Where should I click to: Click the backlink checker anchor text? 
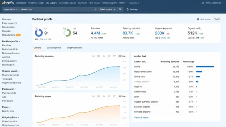tap(142, 107)
